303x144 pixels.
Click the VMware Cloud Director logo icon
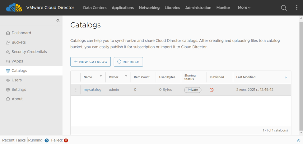tap(14, 7)
